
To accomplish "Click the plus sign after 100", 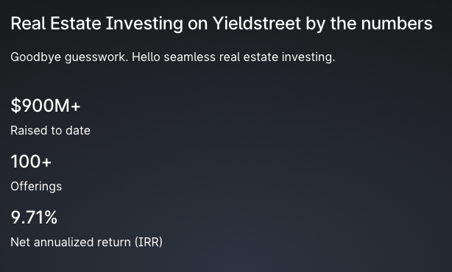I will click(x=46, y=162).
